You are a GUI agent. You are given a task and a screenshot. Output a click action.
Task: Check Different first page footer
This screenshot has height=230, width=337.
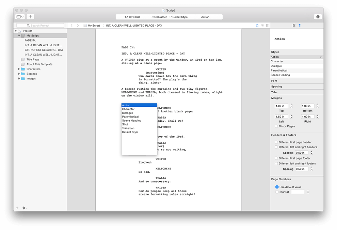276,158
